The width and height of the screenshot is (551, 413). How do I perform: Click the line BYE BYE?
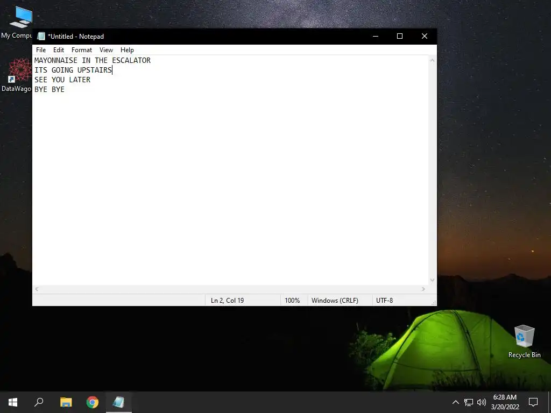pos(49,90)
